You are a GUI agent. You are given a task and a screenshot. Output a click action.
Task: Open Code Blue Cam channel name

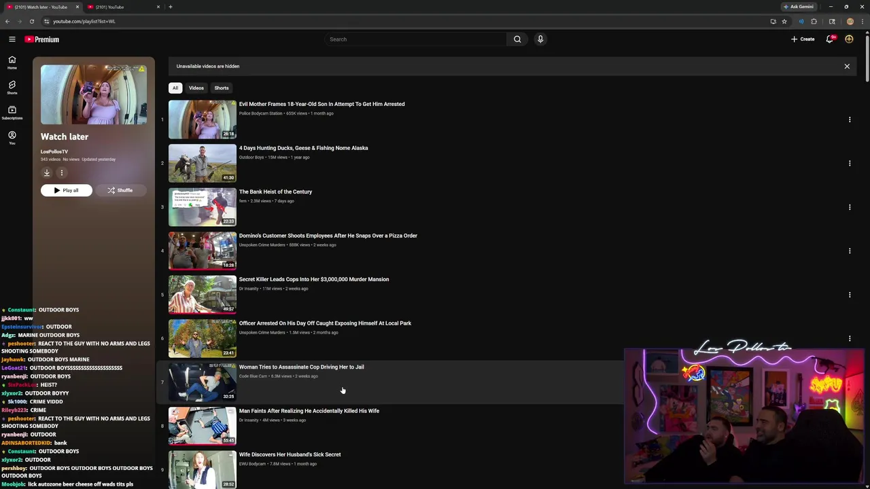tap(253, 376)
